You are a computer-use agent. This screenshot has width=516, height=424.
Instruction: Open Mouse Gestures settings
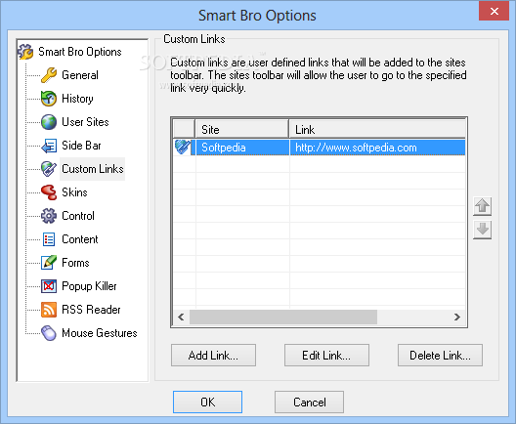100,333
